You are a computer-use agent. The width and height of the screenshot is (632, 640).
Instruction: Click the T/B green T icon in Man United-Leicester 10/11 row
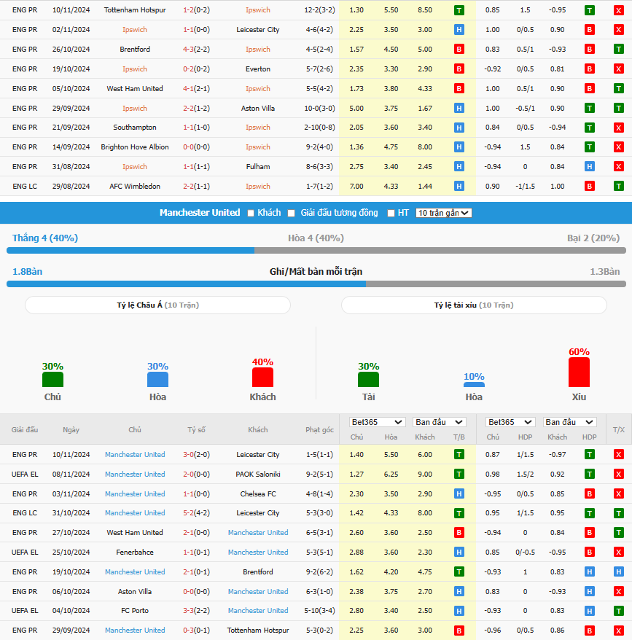click(x=459, y=454)
